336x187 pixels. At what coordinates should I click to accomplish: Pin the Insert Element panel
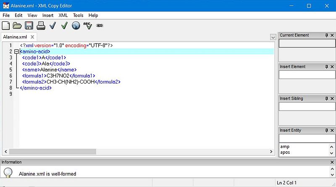coord(327,67)
